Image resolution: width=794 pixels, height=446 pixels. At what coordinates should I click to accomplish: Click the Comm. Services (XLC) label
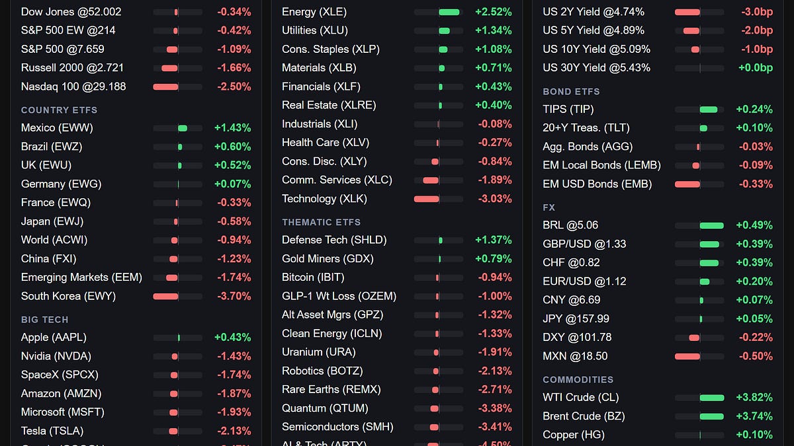point(337,180)
